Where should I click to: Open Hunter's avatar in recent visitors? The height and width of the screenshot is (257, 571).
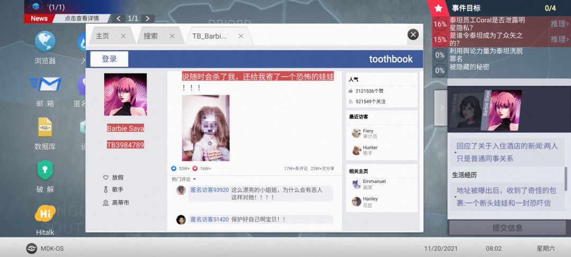[356, 150]
